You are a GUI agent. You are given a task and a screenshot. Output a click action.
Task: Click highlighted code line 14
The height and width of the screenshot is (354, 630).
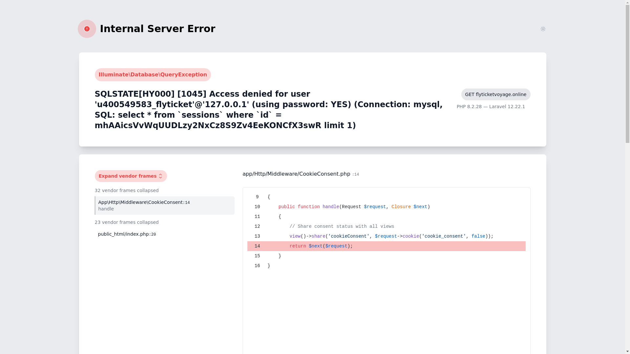(x=386, y=246)
